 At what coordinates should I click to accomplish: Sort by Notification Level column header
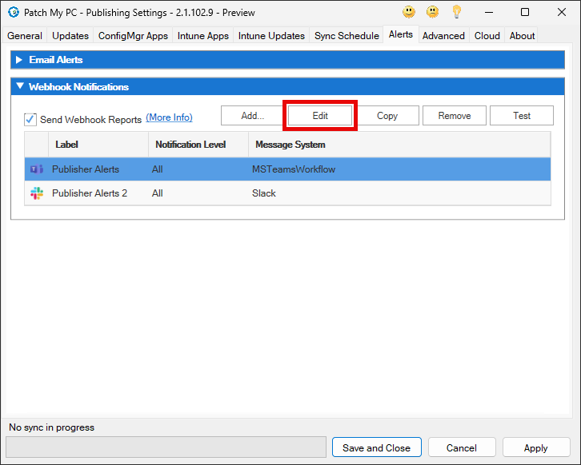[x=190, y=145]
